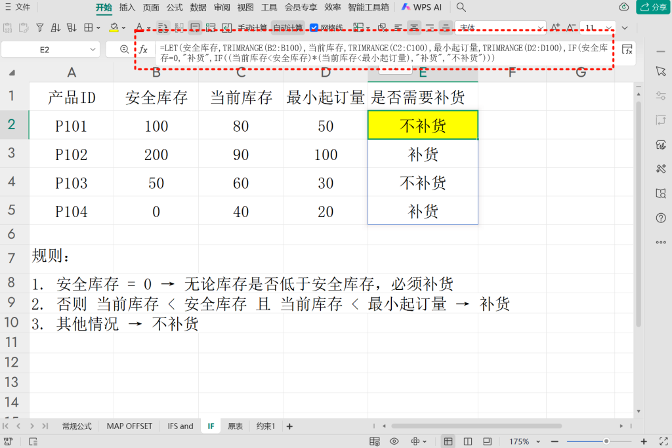Click the decrease font size A- icon
This screenshot has height=448, width=672.
(x=571, y=28)
